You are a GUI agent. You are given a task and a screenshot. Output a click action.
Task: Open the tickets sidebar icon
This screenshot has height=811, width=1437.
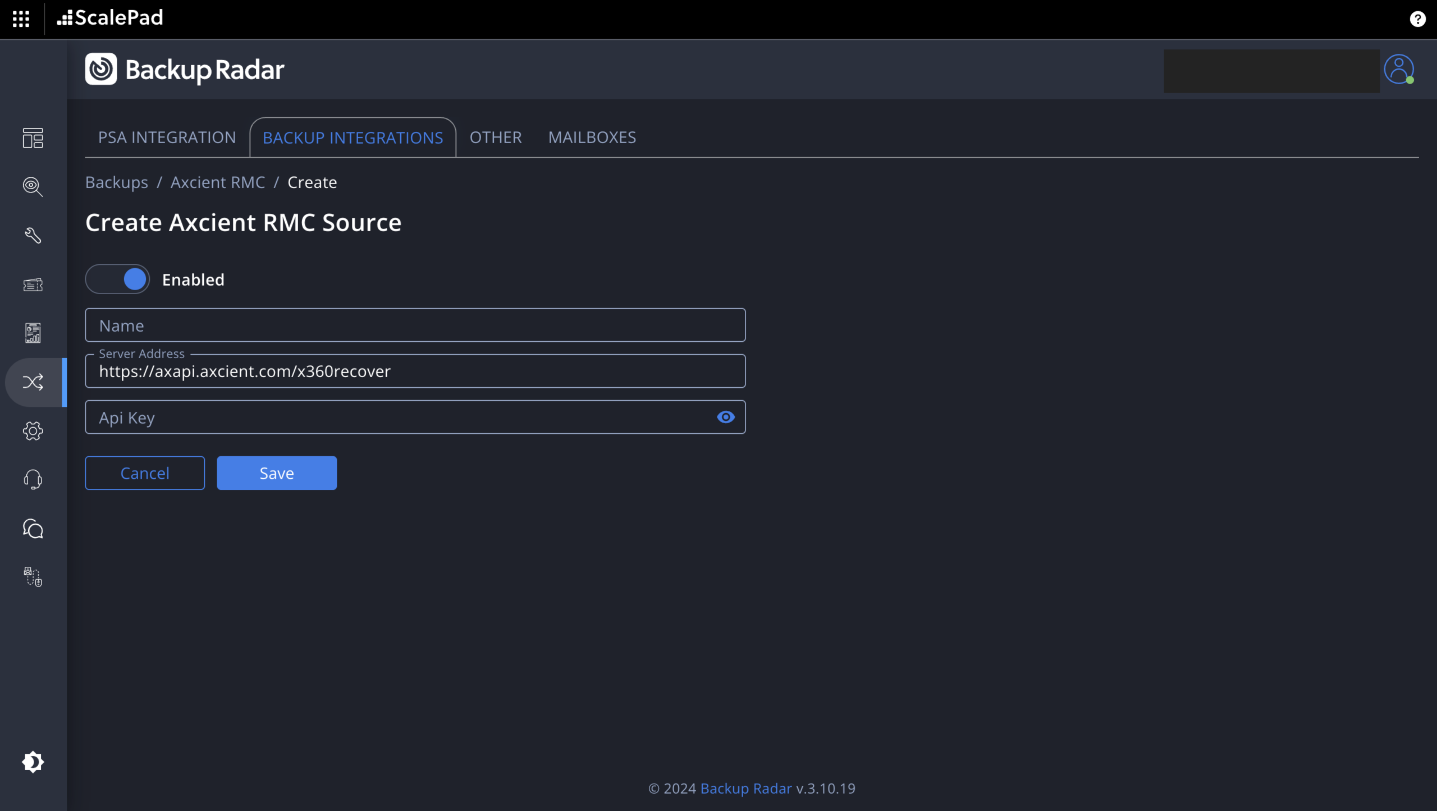click(x=33, y=285)
